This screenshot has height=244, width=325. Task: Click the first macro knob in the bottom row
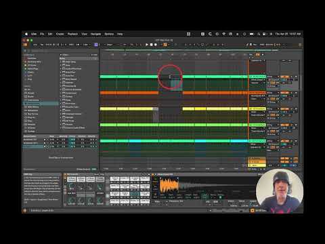(x=72, y=200)
